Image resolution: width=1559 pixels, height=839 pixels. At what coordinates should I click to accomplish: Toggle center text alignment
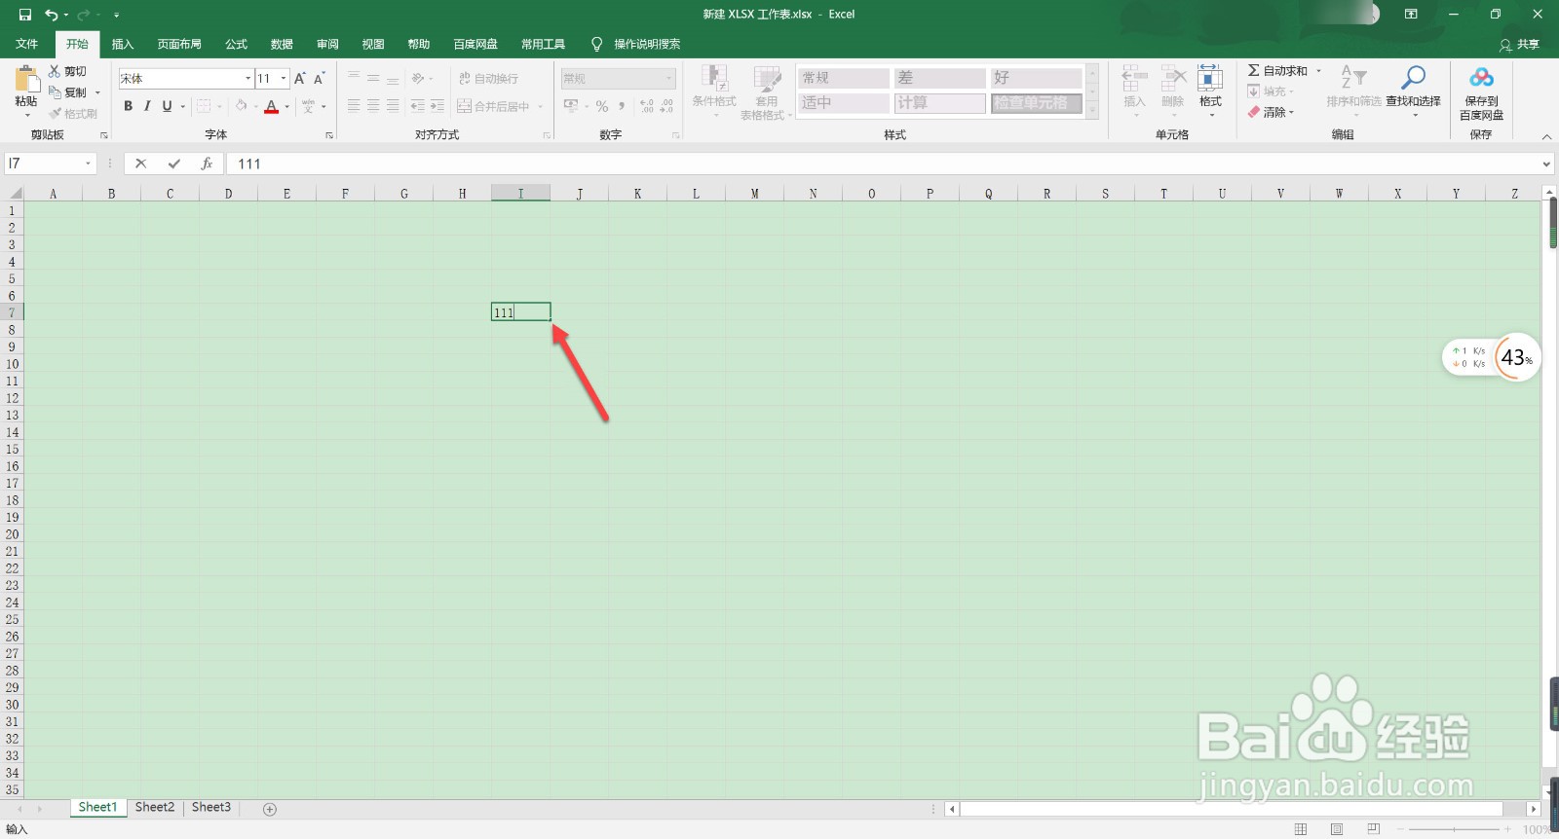[373, 106]
